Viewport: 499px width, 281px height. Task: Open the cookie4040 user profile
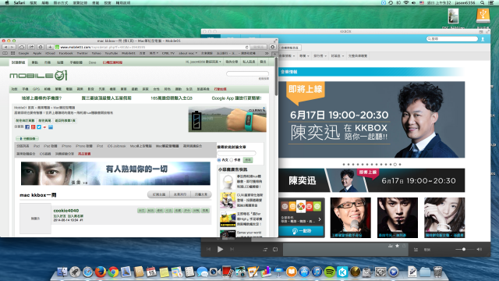[x=65, y=211]
